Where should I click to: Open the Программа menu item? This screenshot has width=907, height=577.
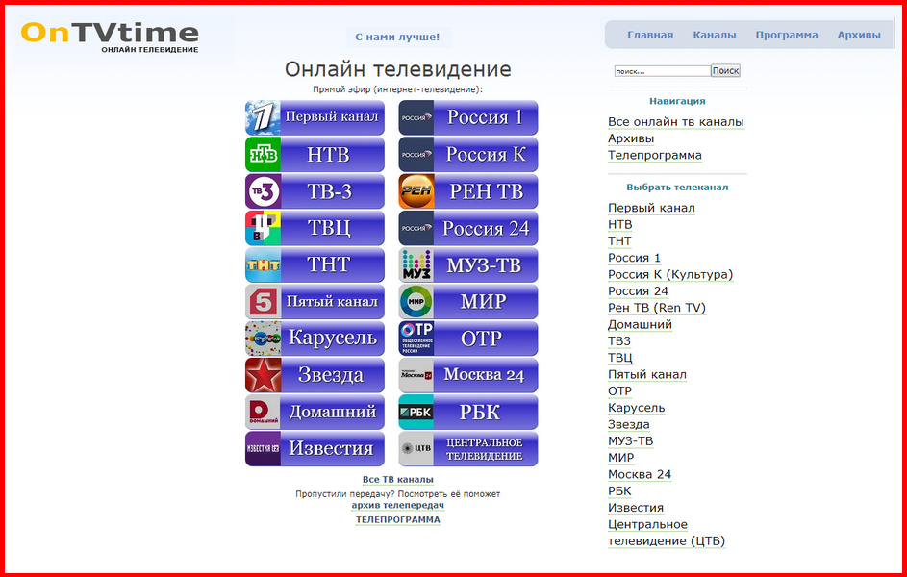point(787,35)
